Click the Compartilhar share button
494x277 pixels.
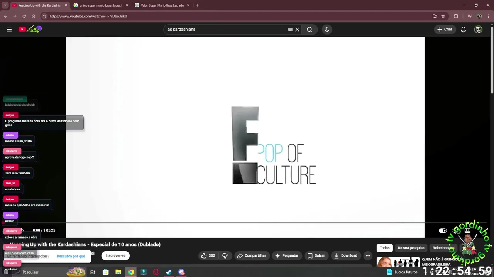252,255
